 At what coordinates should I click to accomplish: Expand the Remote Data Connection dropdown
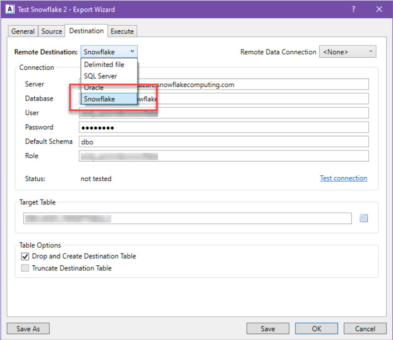coord(347,52)
